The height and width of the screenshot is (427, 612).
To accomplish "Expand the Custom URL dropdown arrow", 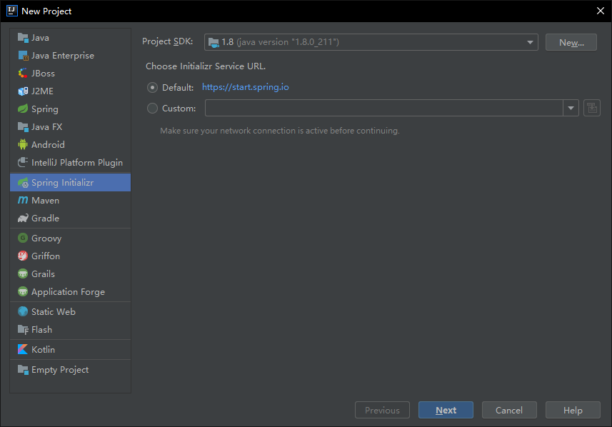I will pos(571,109).
